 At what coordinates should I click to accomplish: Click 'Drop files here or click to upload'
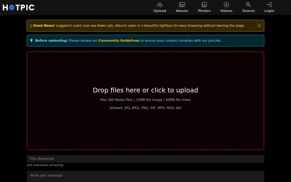tap(145, 90)
